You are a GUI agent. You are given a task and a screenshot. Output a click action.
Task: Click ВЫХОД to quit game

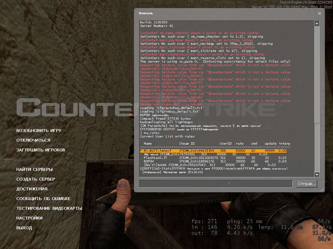click(24, 228)
